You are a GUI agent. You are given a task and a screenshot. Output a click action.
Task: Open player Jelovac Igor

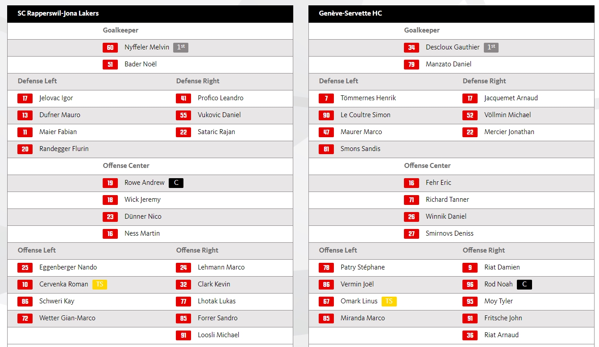point(56,98)
